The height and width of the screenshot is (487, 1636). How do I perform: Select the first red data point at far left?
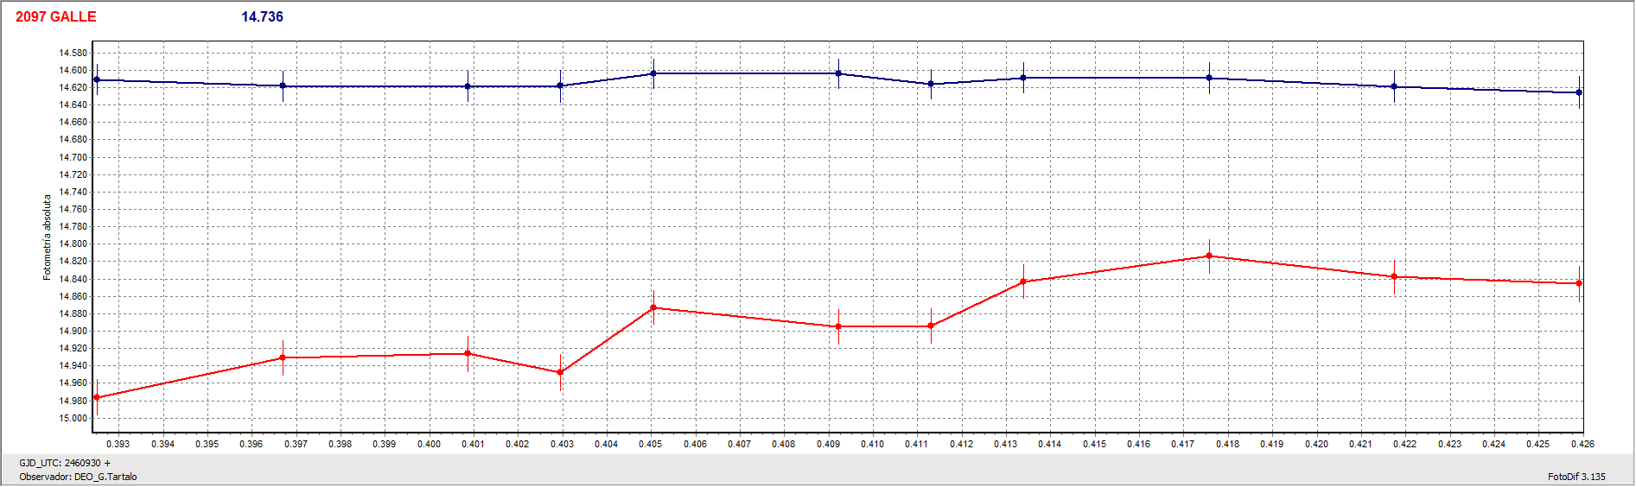(97, 398)
